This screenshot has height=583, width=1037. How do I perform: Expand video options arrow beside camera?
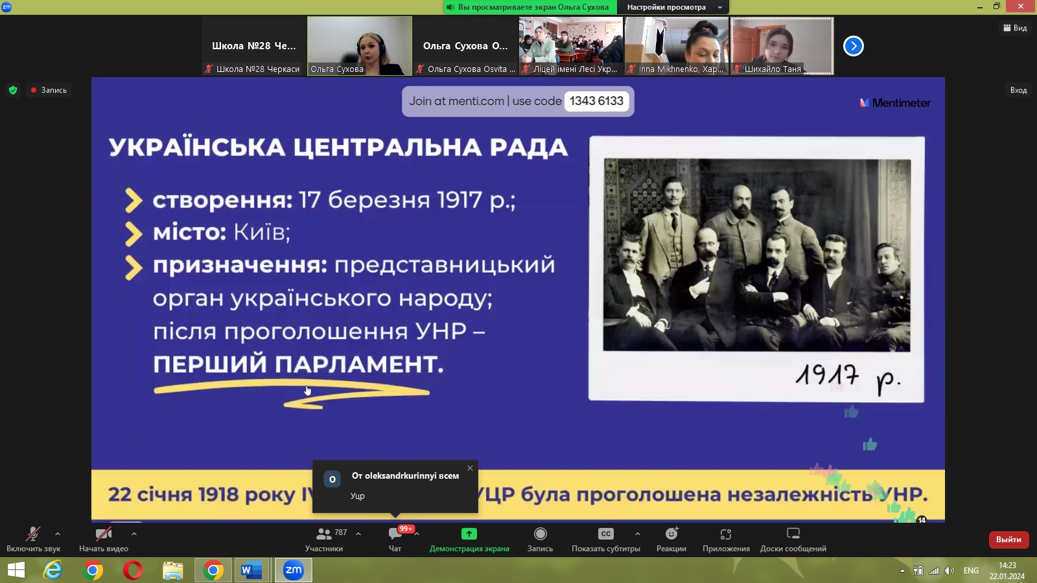pyautogui.click(x=134, y=534)
